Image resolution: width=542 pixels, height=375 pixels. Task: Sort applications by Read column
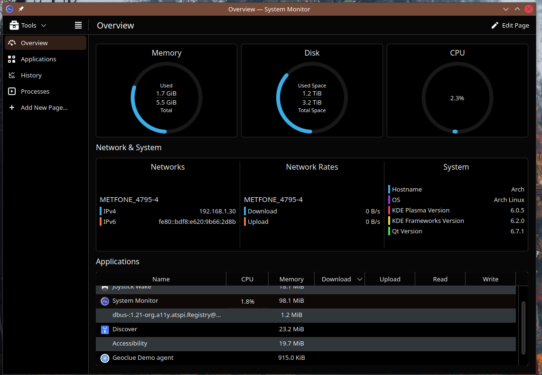pyautogui.click(x=440, y=279)
